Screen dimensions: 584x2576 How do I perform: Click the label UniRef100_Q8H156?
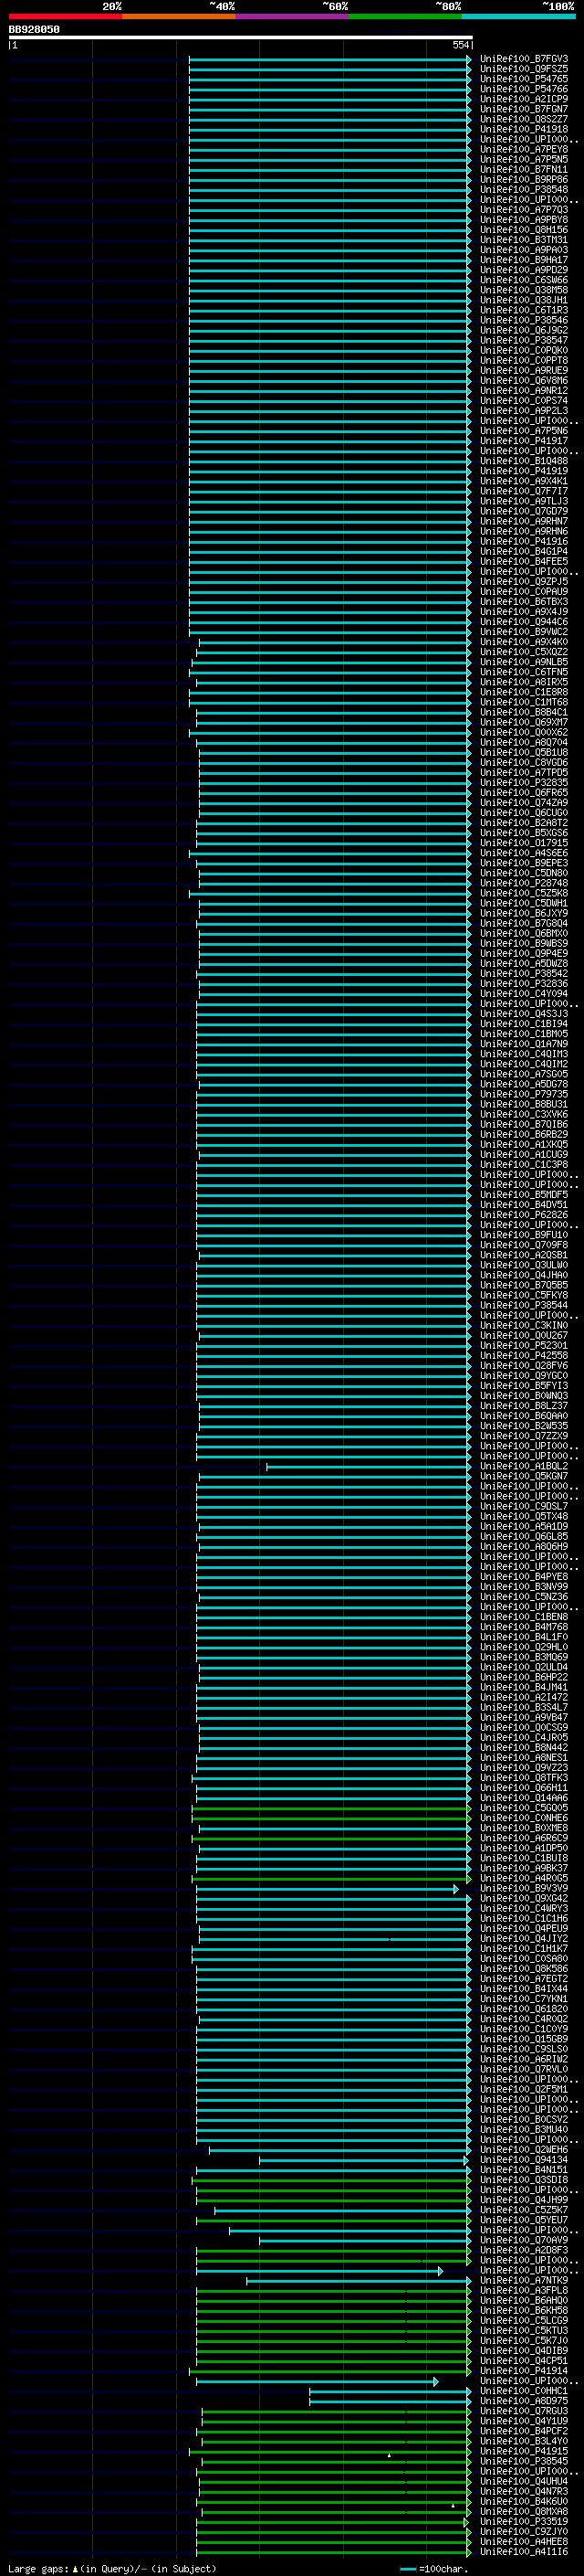click(523, 230)
